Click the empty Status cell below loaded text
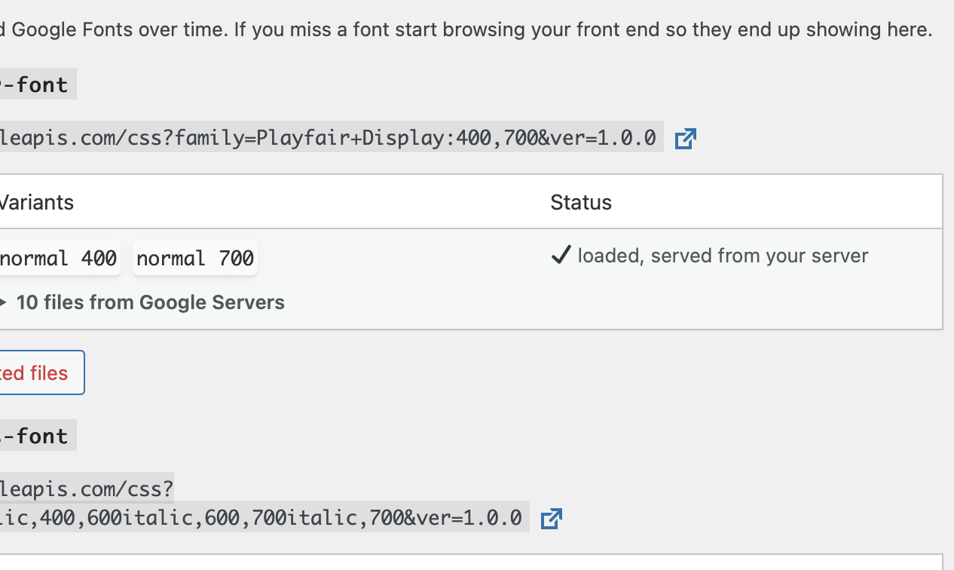 click(746, 302)
